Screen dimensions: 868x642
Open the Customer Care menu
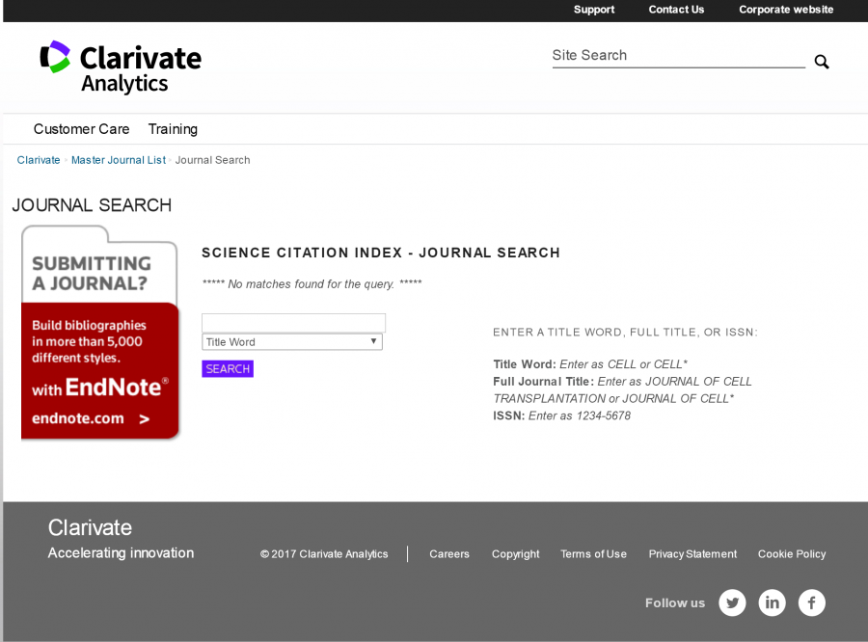pos(81,129)
